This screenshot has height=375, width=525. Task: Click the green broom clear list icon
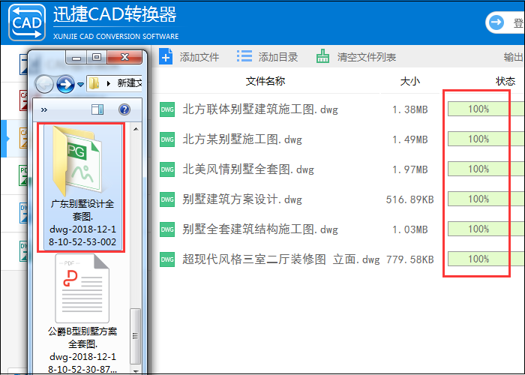(322, 56)
